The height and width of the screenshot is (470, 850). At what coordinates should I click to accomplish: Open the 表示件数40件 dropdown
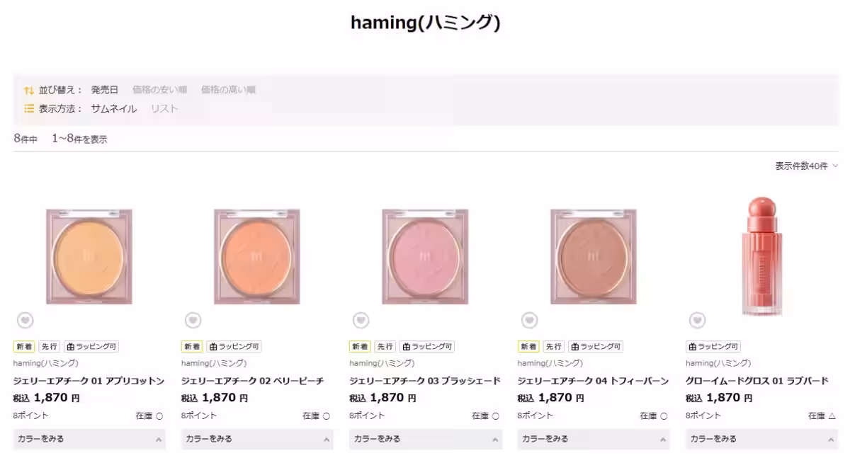point(806,166)
